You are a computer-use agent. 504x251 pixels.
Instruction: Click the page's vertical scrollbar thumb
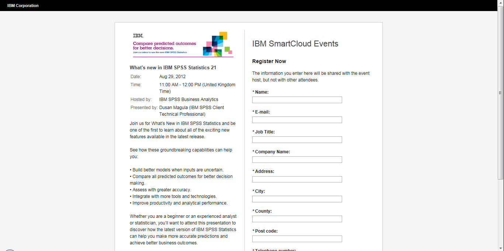(x=501, y=93)
